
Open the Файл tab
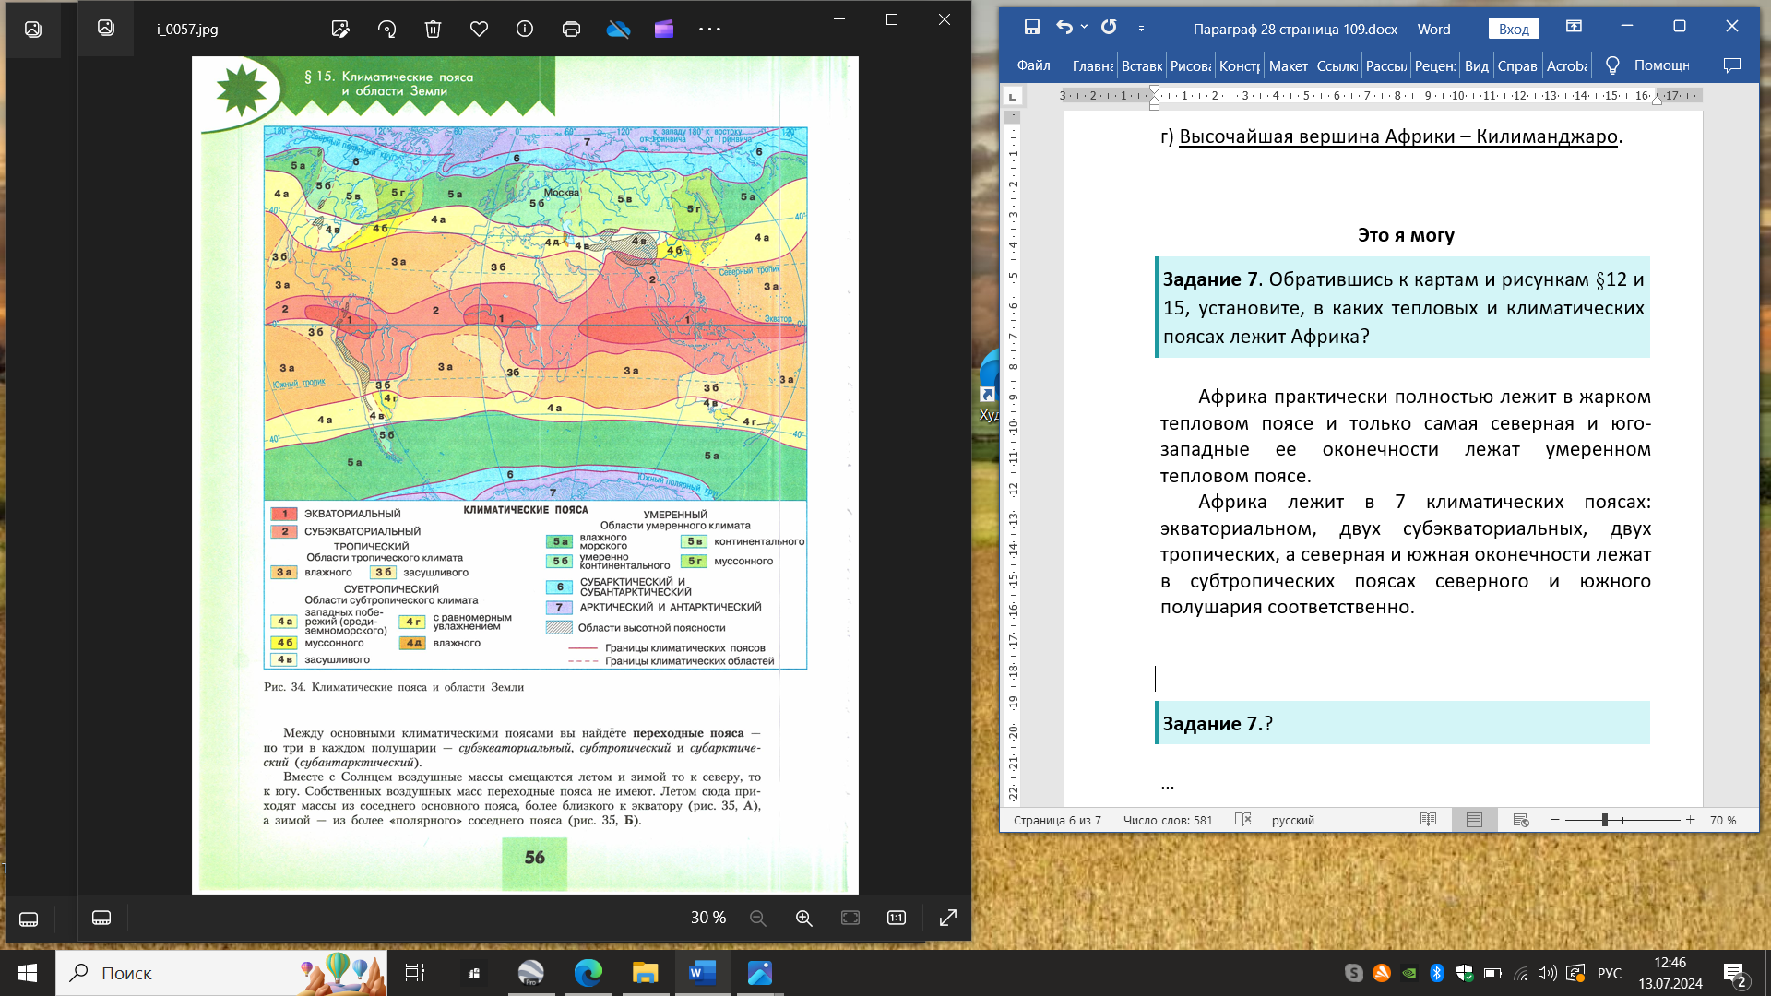pyautogui.click(x=1034, y=65)
